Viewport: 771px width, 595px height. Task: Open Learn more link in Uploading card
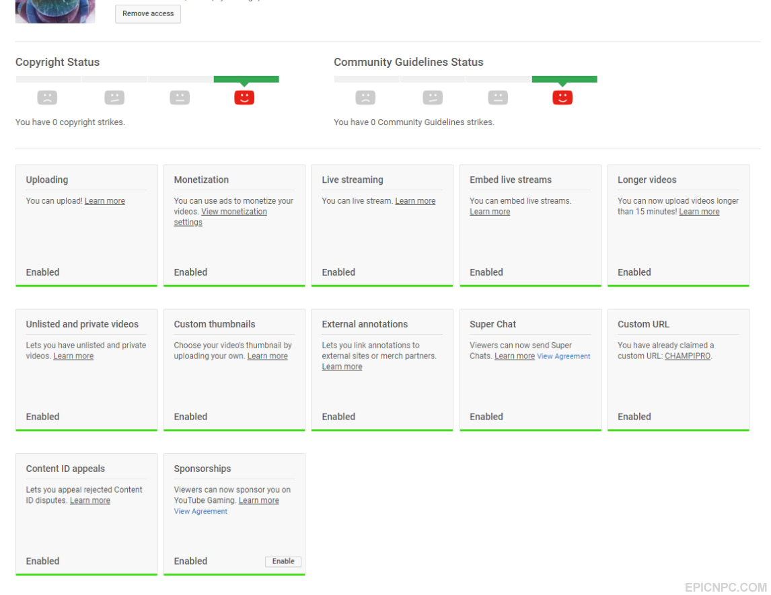(x=105, y=201)
